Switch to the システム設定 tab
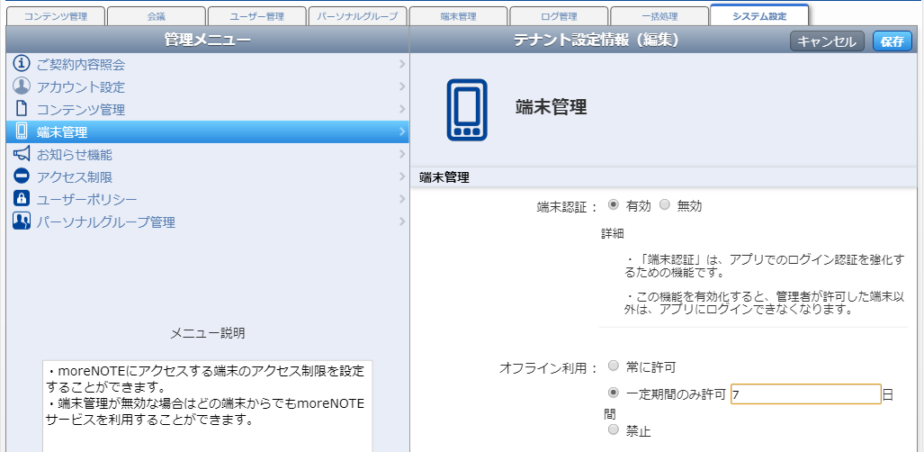924x452 pixels. (759, 15)
